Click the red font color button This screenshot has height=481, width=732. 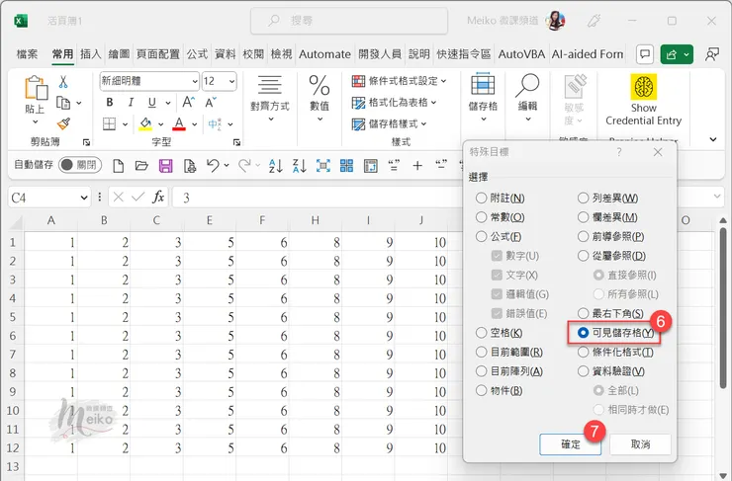179,124
